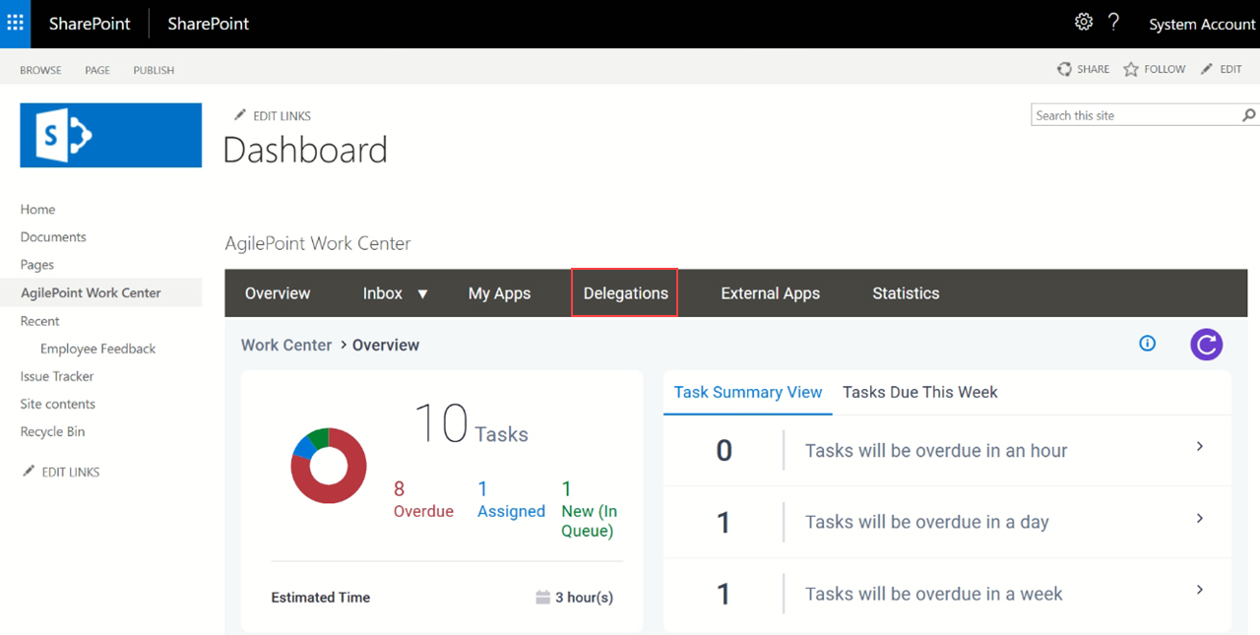
Task: Open Pages in the sidebar
Action: (37, 264)
